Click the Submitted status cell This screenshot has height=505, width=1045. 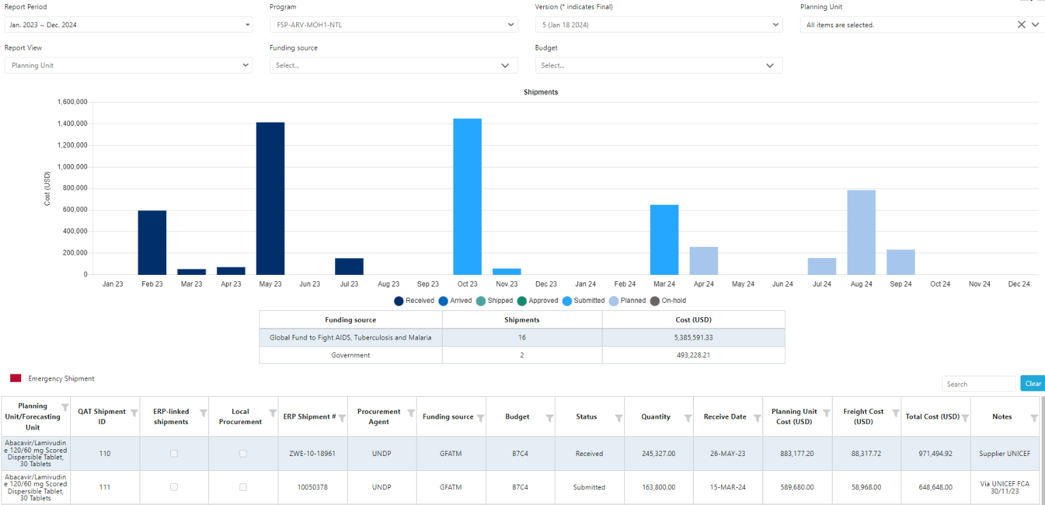[x=589, y=487]
